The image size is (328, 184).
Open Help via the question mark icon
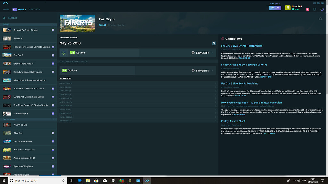tap(322, 9)
